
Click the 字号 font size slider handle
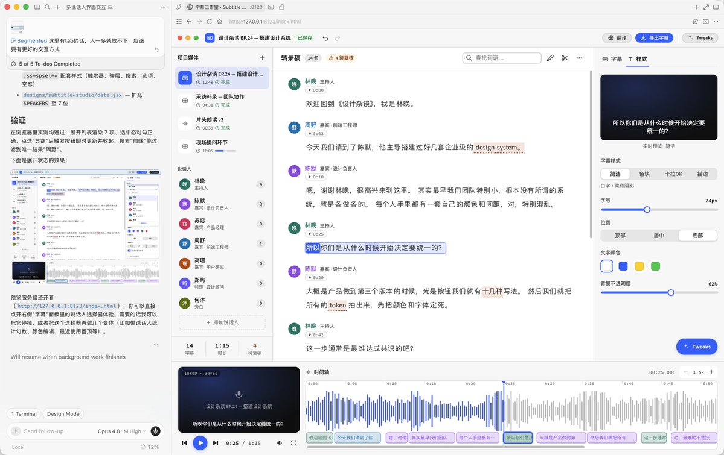647,209
